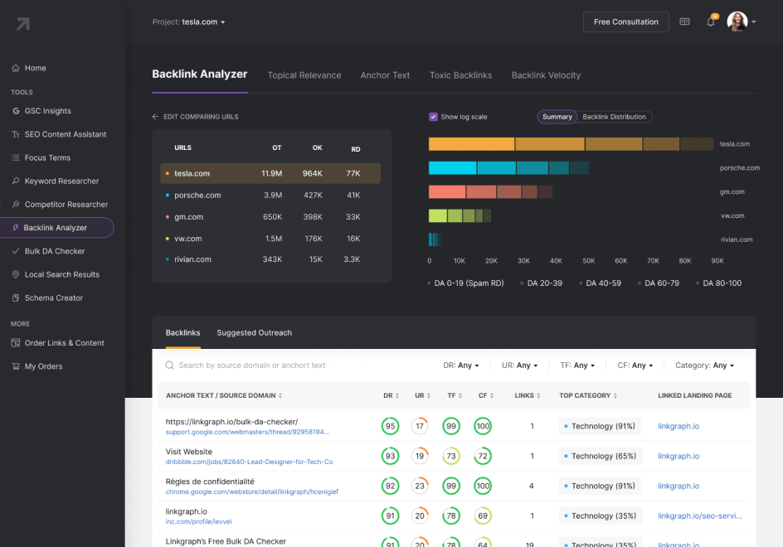The width and height of the screenshot is (783, 547).
Task: Click the gm.com salmon chart bar
Action: click(490, 191)
